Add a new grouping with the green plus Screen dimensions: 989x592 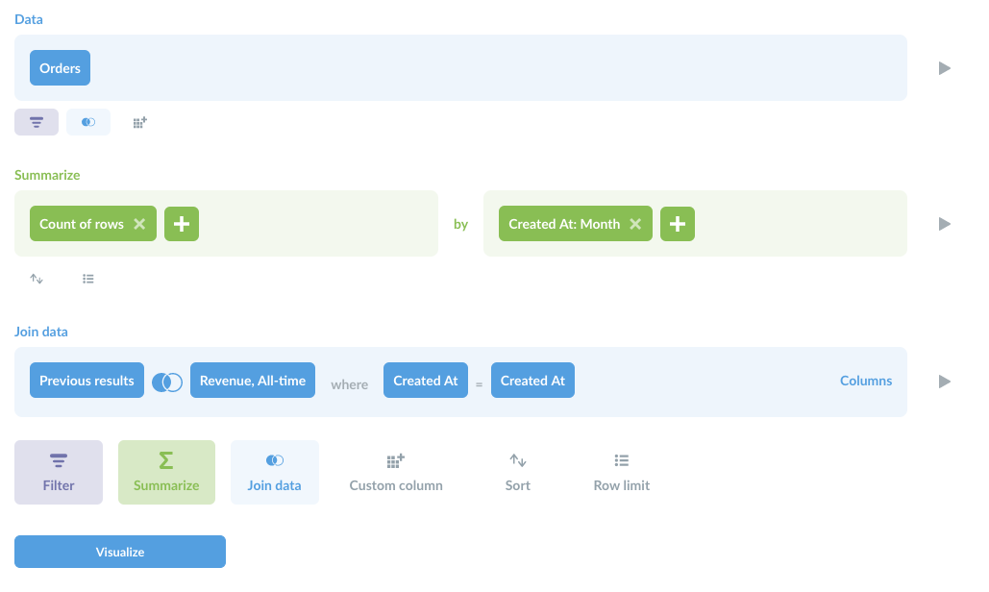coord(678,223)
